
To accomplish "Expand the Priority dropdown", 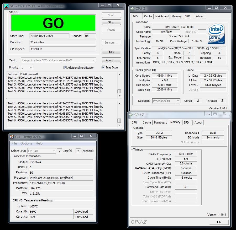I will (31, 68).
